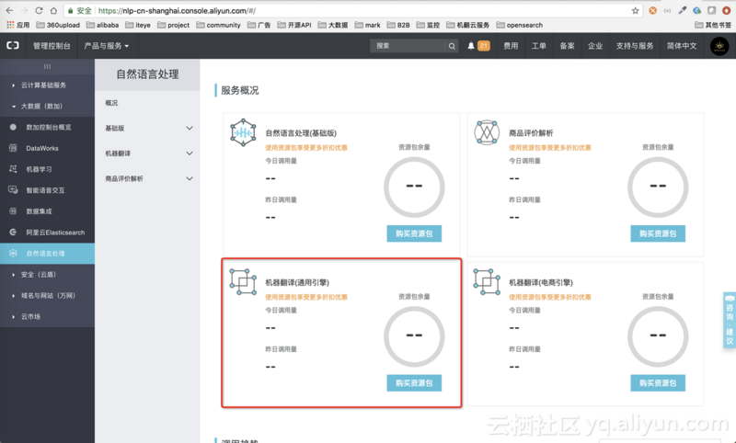Image resolution: width=736 pixels, height=443 pixels.
Task: Click the 机器翻译(通用引擎) card icon
Action: pos(243,282)
